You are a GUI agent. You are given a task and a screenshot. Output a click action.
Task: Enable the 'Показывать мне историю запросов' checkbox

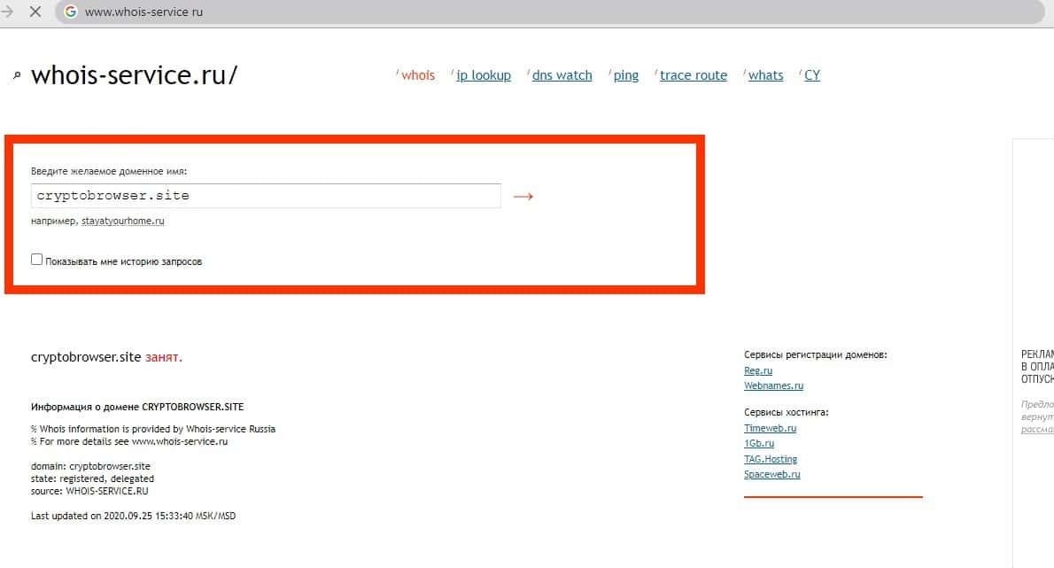pyautogui.click(x=37, y=260)
